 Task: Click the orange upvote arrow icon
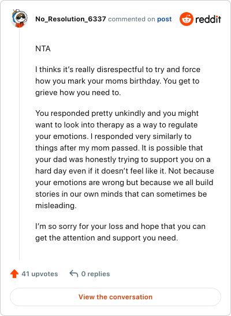pyautogui.click(x=14, y=274)
